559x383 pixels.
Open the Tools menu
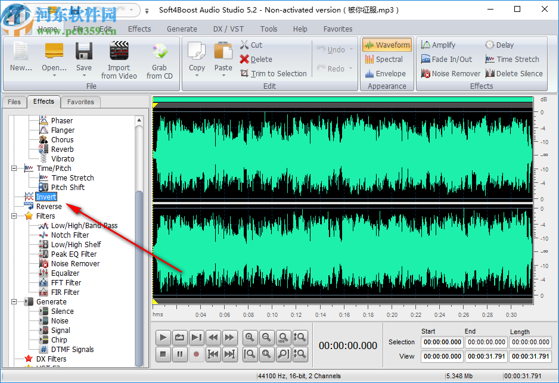click(x=268, y=29)
